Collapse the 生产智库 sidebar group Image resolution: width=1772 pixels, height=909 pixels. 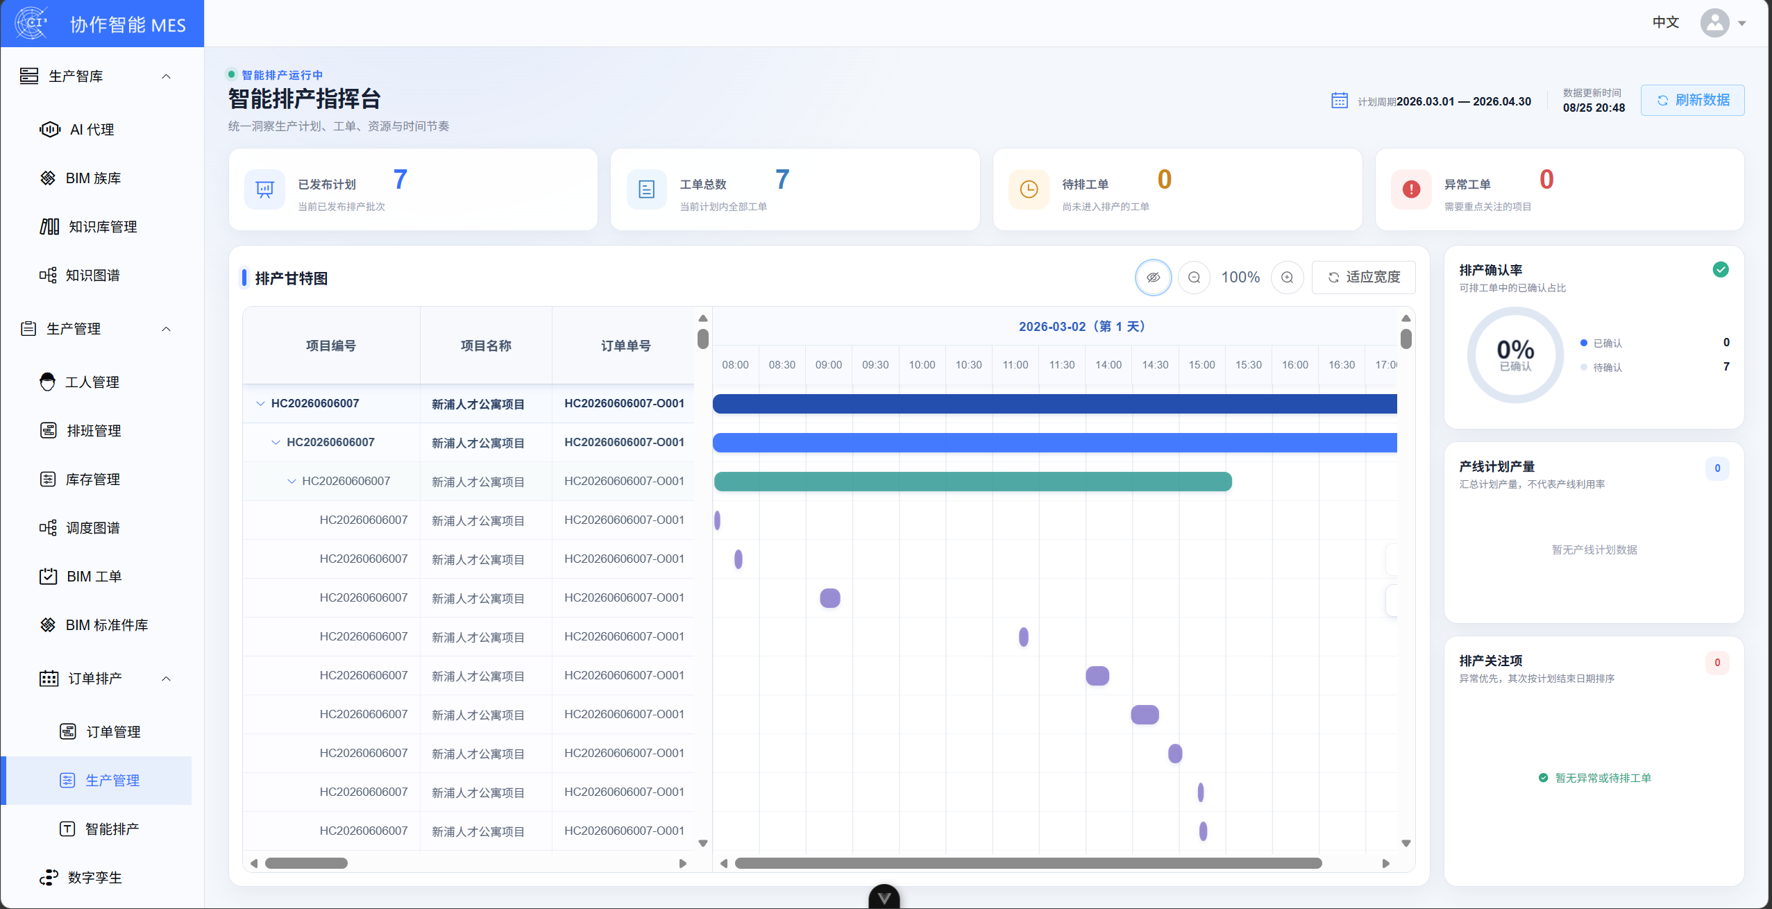(166, 76)
